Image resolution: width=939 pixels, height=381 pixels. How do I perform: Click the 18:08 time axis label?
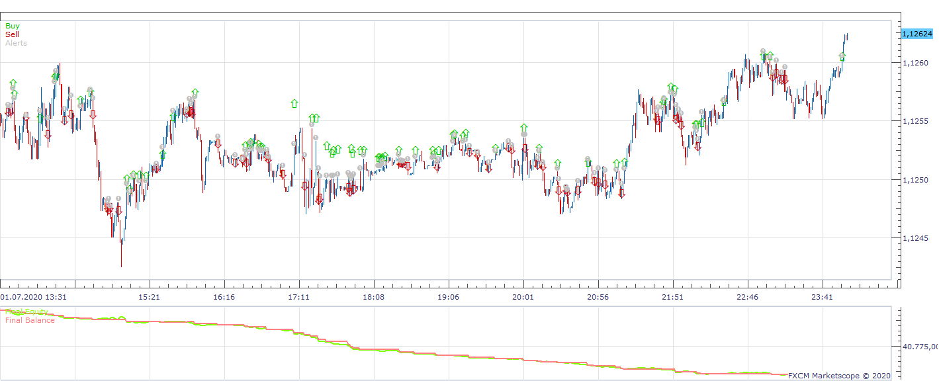coord(374,297)
